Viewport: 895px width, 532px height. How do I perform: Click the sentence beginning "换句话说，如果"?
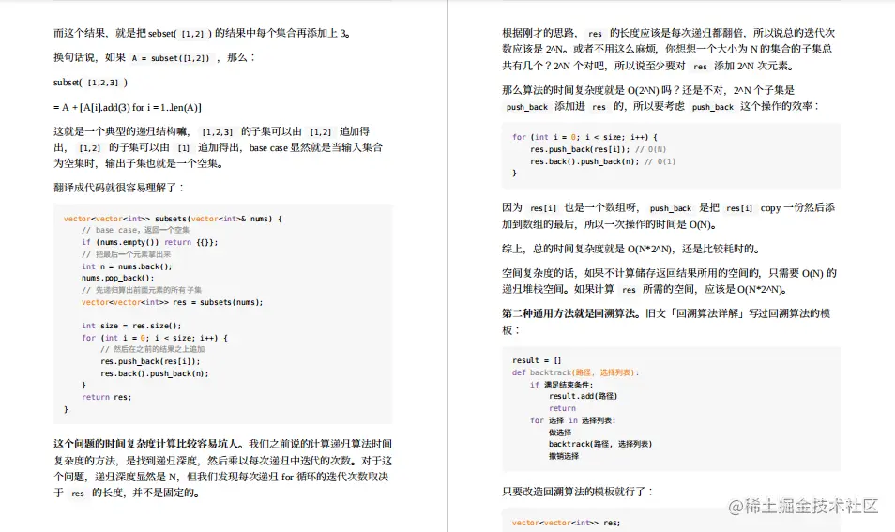[155, 57]
